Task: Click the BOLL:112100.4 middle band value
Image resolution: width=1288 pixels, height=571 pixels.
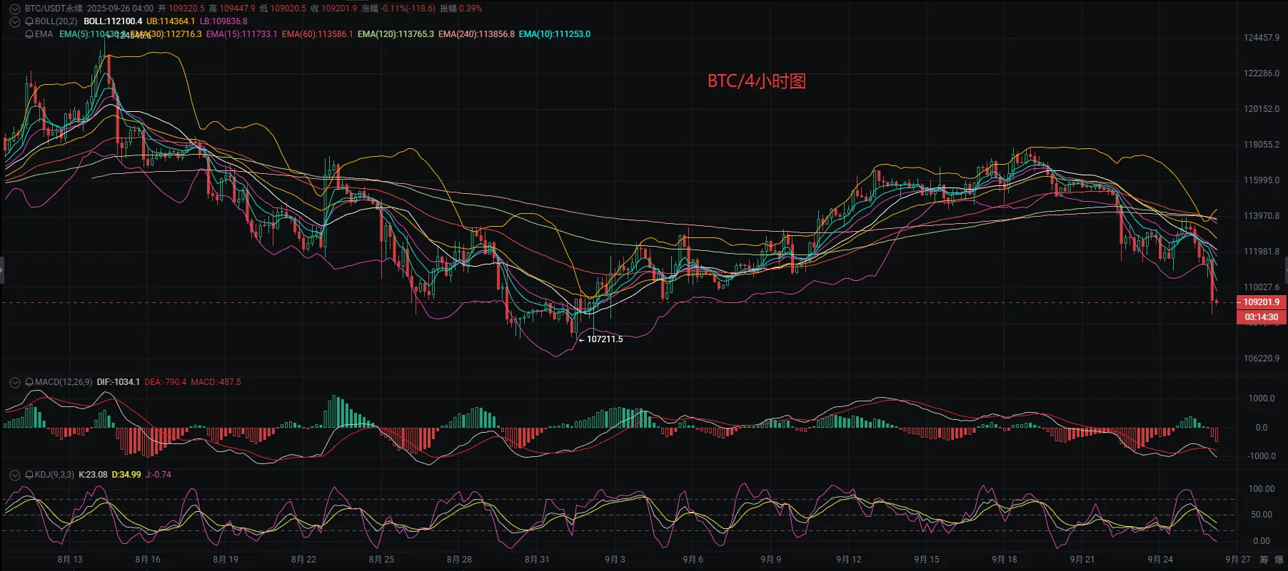Action: 113,21
